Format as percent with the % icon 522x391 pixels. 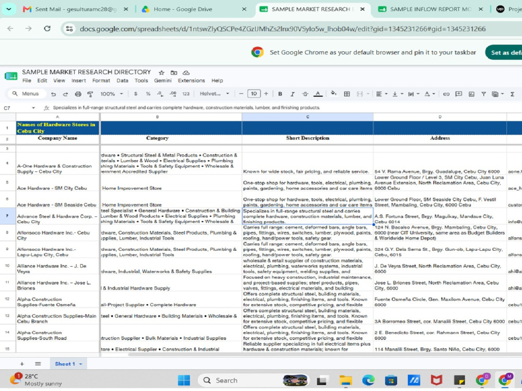coord(148,94)
